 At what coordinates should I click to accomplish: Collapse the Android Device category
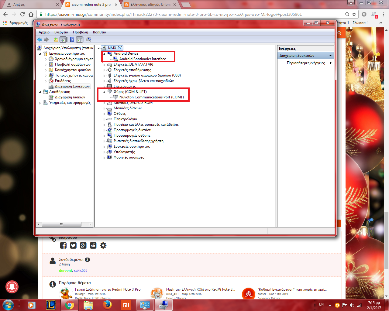click(104, 54)
